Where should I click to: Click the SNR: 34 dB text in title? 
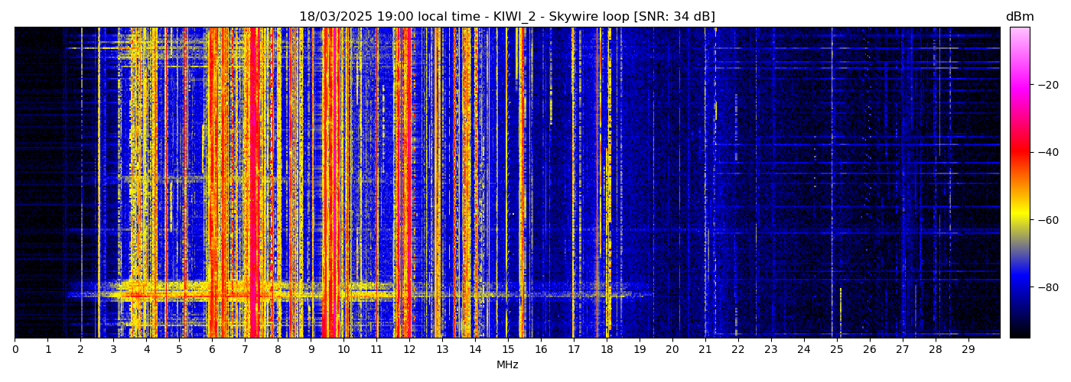coord(674,17)
